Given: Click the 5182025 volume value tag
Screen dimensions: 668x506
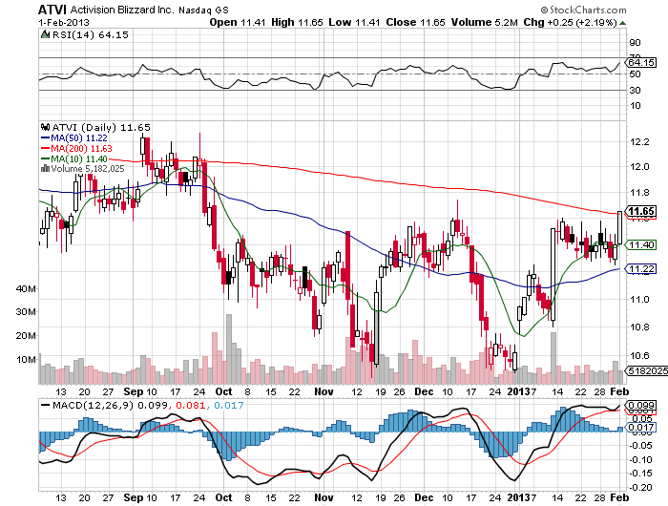Looking at the screenshot, I should click(640, 369).
